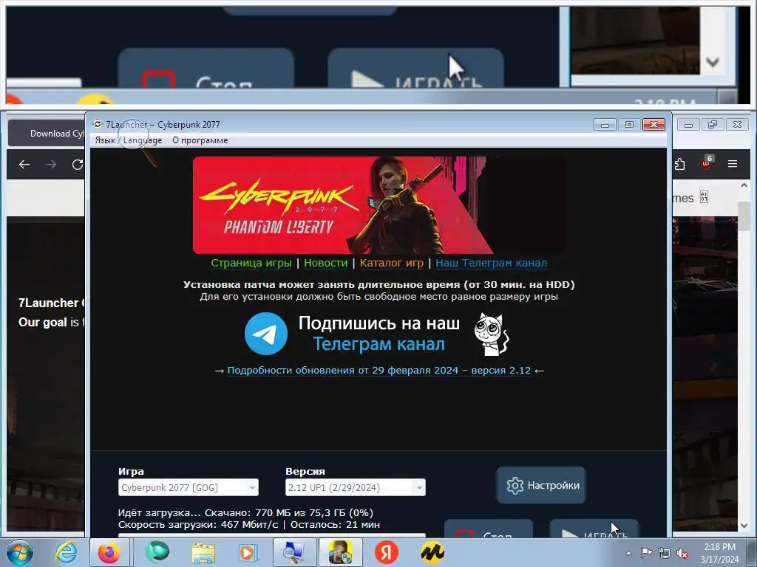
Task: Open the Каталог игр link
Action: coord(392,264)
